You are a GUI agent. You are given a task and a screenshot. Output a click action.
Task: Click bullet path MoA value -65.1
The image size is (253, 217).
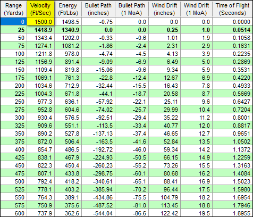click(132, 181)
